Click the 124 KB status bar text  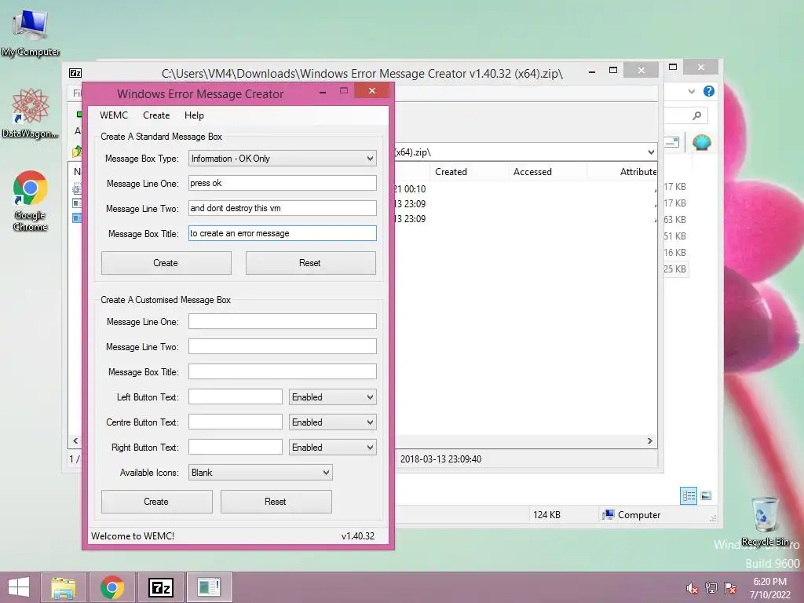click(x=546, y=515)
